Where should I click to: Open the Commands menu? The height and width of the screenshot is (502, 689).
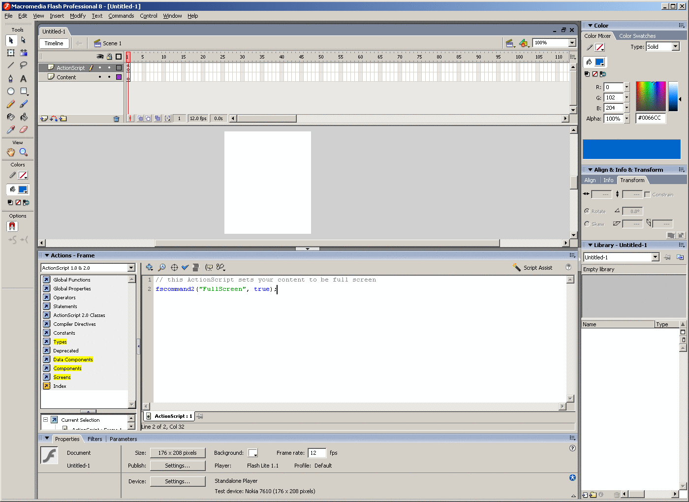coord(121,16)
